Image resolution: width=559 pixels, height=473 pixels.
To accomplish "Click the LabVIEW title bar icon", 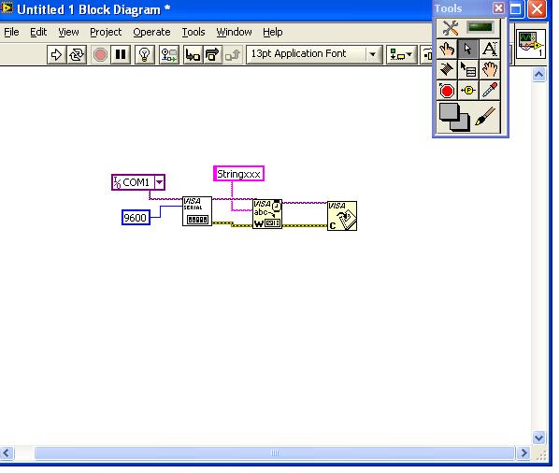I will [7, 7].
